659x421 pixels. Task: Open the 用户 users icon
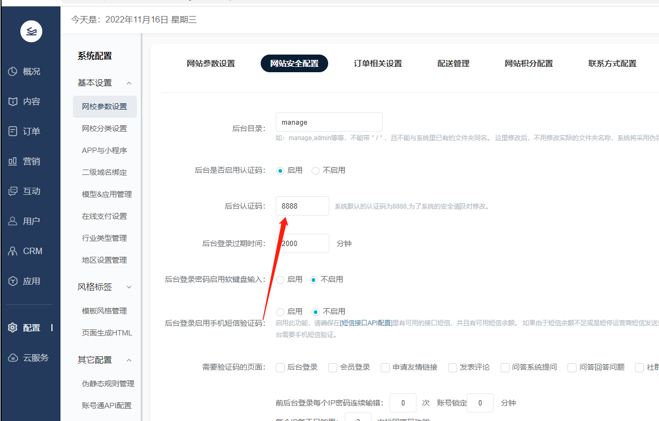[13, 221]
